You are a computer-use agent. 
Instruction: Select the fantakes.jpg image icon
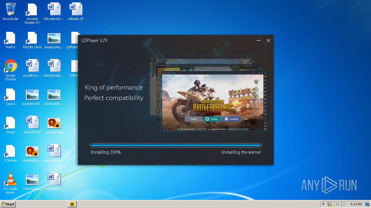coord(32,182)
